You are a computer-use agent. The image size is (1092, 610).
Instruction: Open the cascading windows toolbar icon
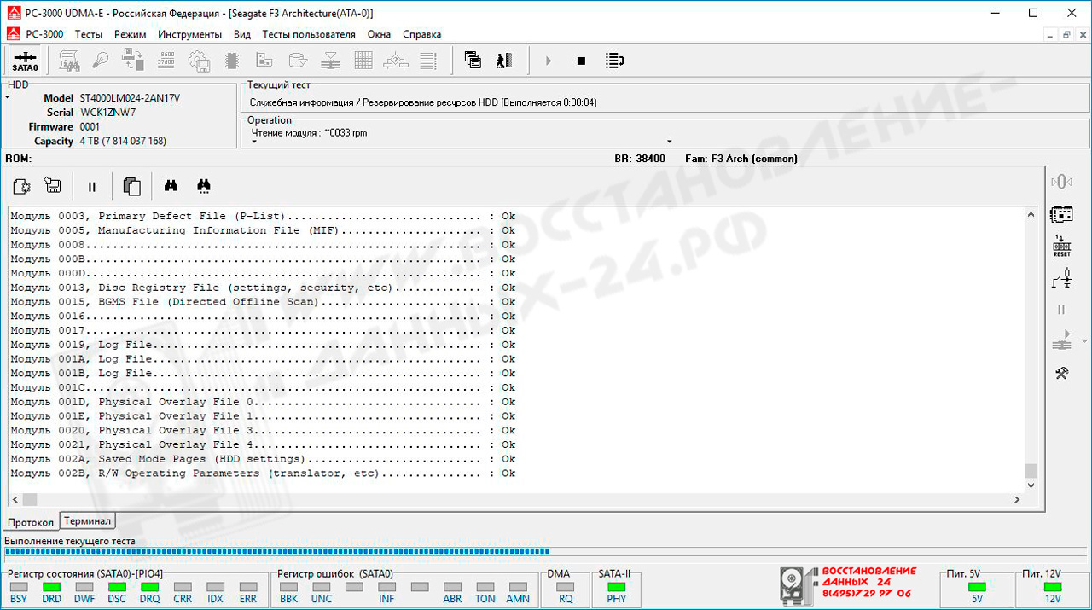click(x=473, y=60)
